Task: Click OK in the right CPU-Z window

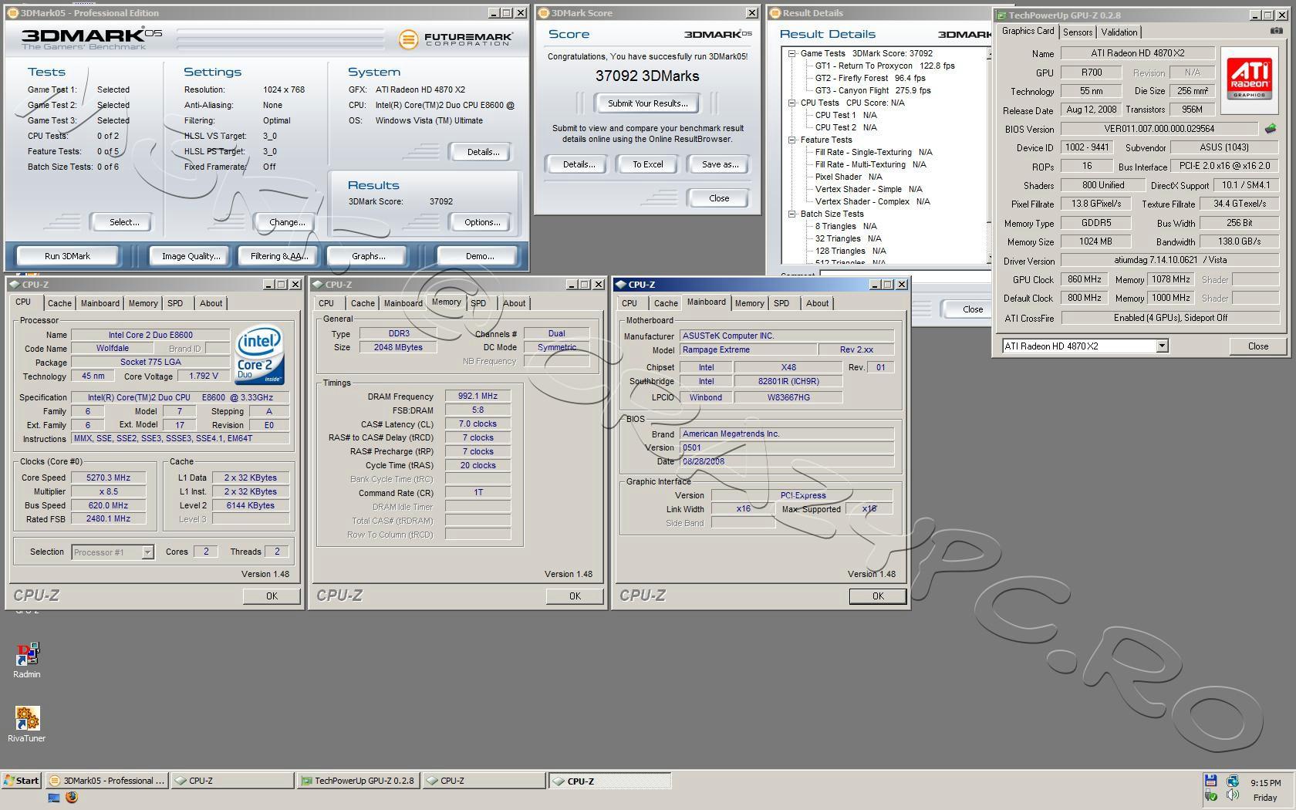Action: coord(878,596)
